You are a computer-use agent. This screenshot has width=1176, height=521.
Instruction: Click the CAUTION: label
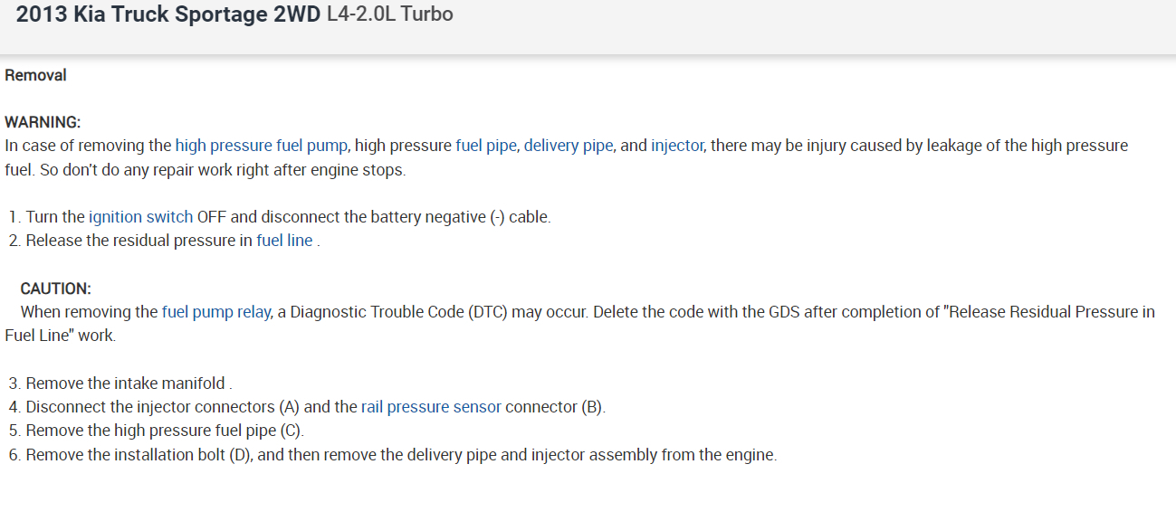55,289
